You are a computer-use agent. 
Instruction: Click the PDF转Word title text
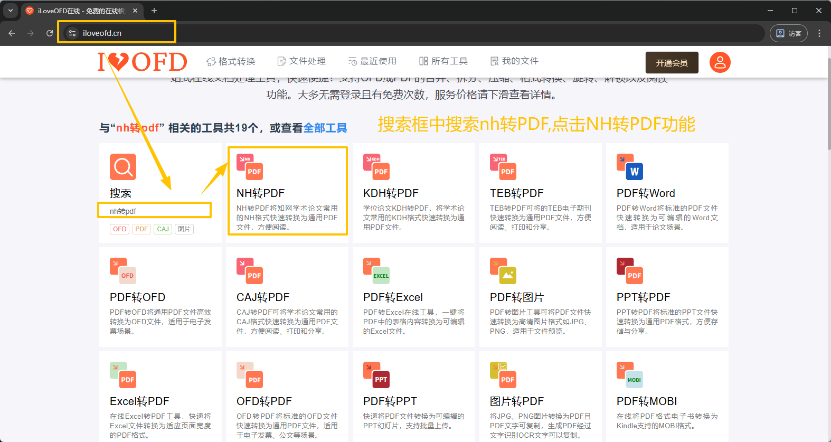pyautogui.click(x=646, y=193)
